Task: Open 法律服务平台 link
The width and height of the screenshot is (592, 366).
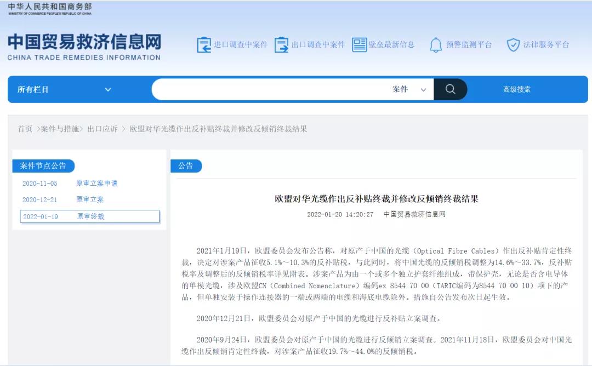Action: (546, 44)
